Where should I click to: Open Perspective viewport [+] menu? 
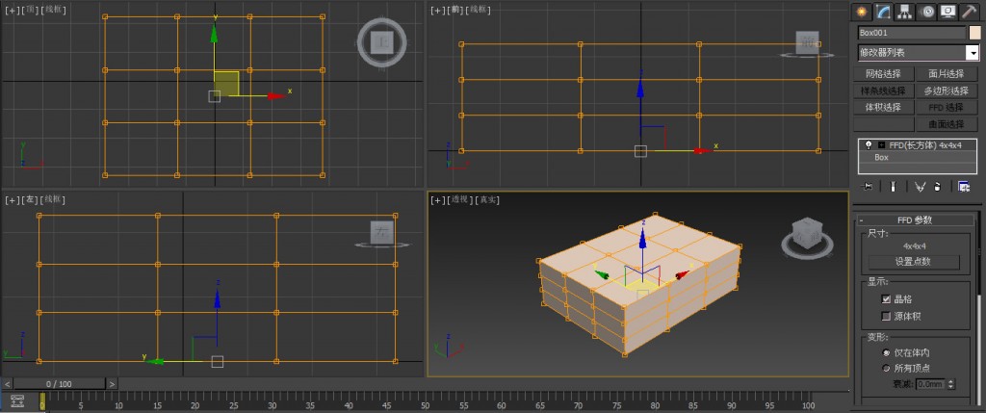(438, 199)
